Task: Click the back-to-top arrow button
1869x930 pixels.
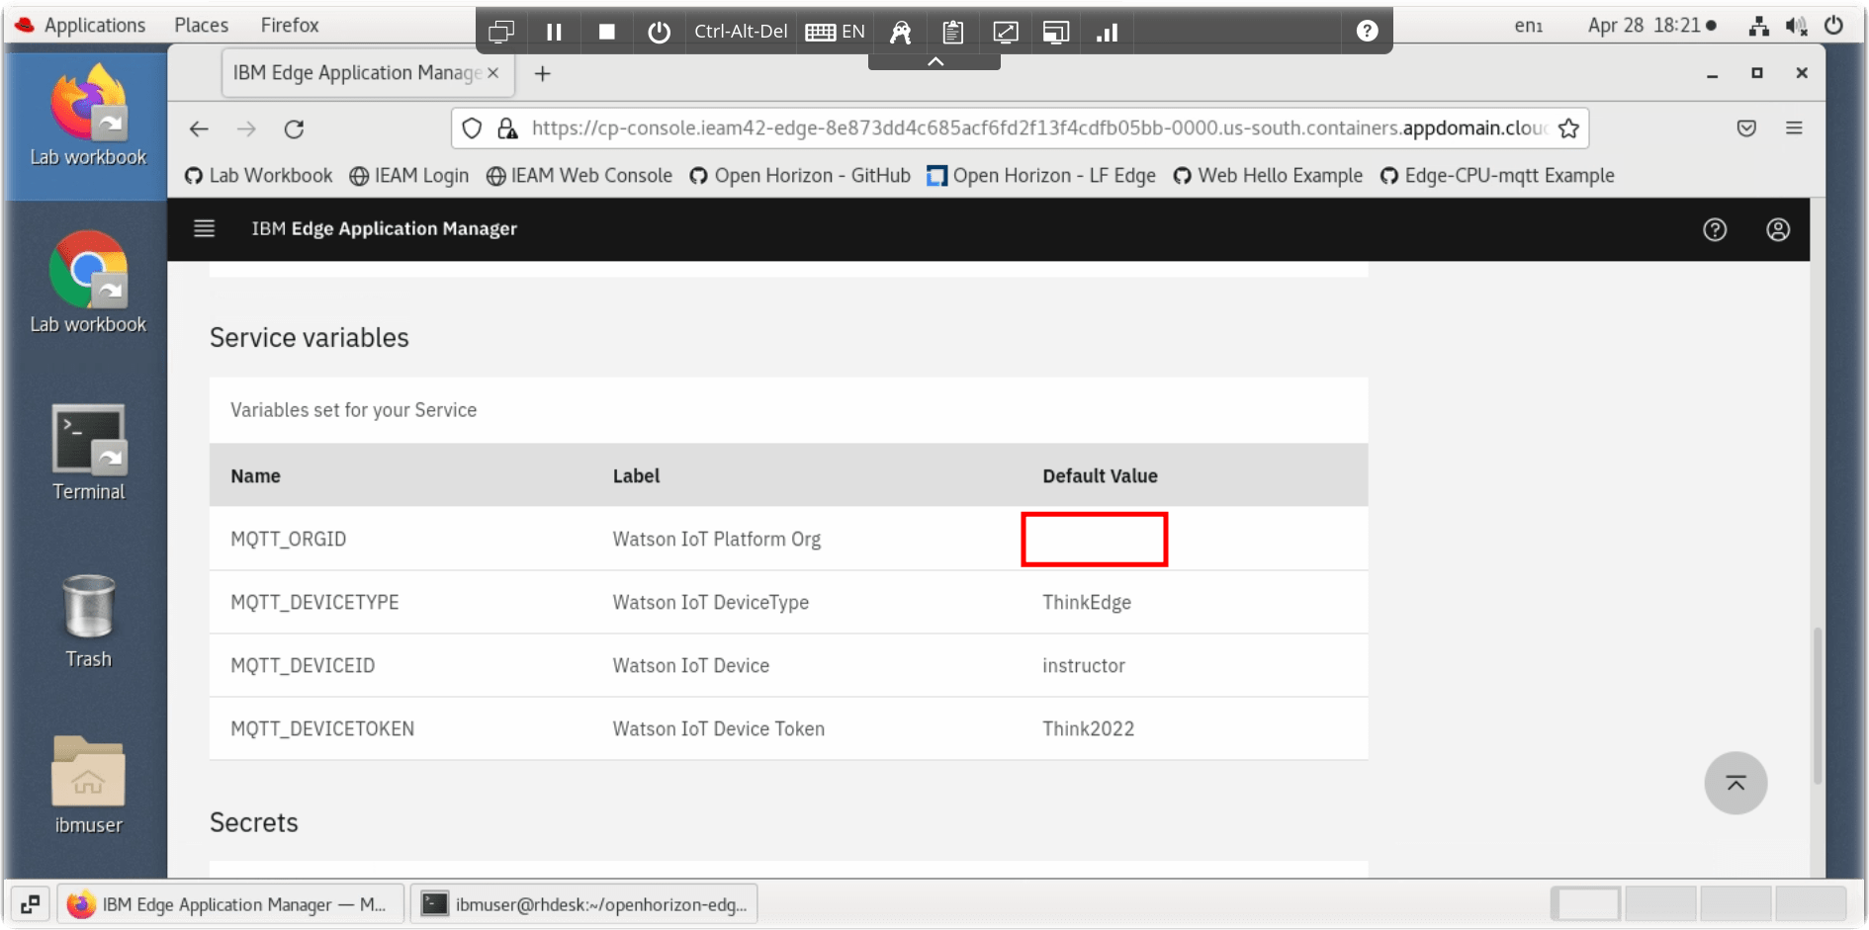Action: point(1735,783)
